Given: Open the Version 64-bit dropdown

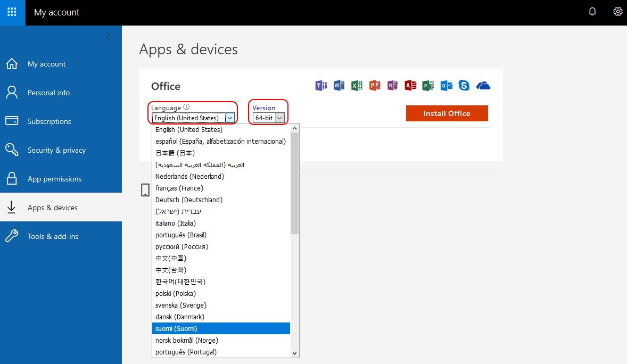Looking at the screenshot, I should 269,118.
